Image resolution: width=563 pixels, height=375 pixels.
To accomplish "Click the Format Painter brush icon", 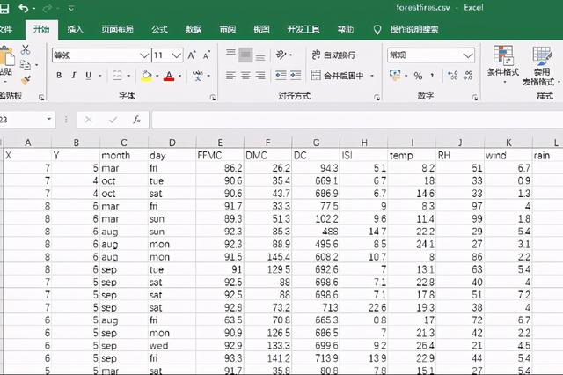I will coord(26,80).
